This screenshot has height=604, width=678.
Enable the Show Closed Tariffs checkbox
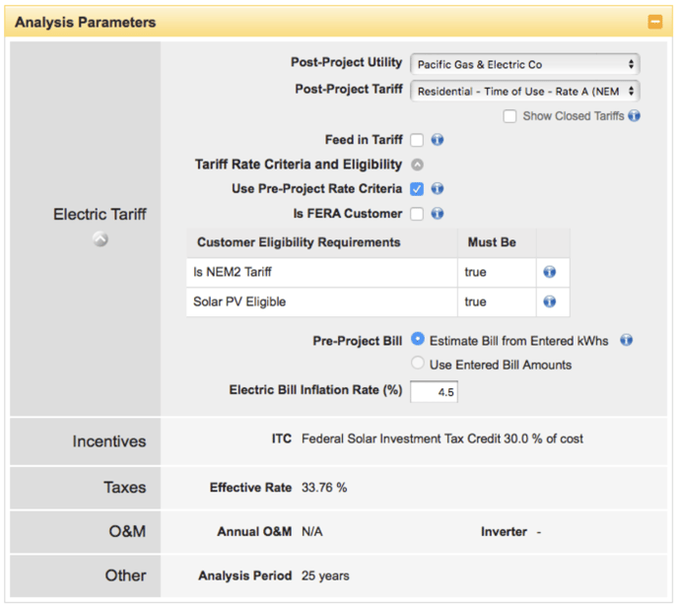pos(509,116)
